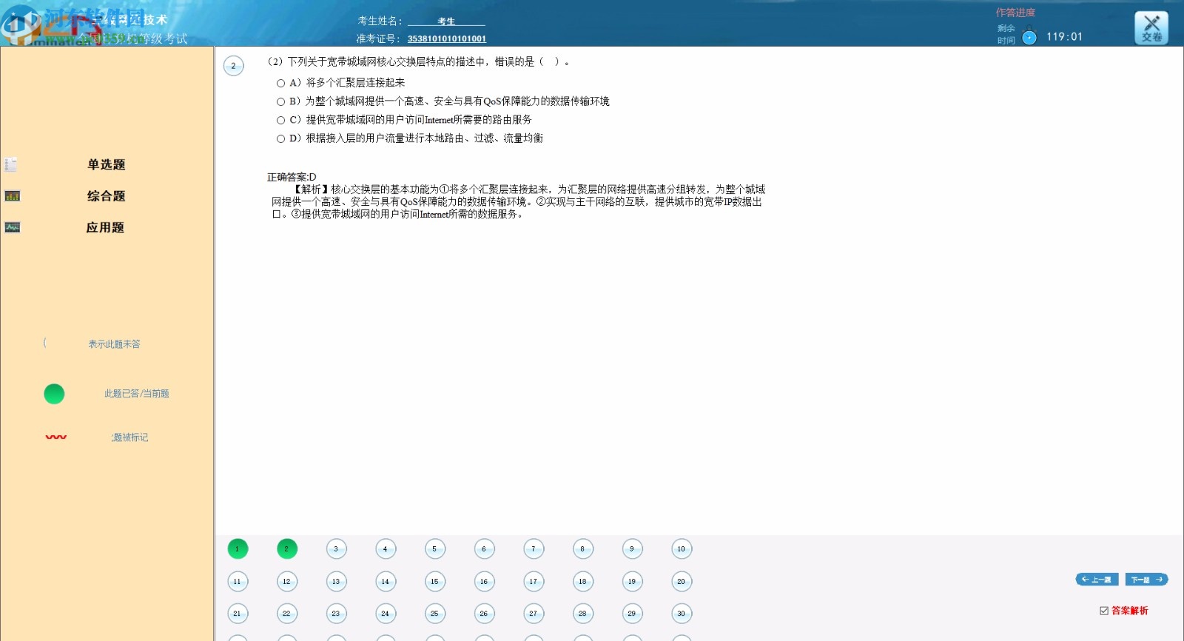Click the 正确答案:D text
This screenshot has width=1184, height=641.
292,177
